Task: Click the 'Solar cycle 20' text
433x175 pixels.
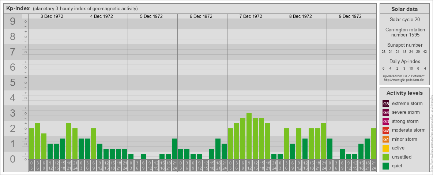Action: click(404, 20)
